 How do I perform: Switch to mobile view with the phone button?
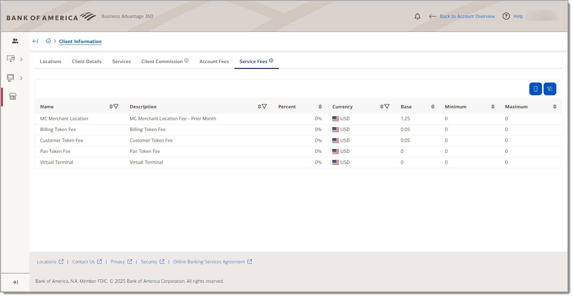click(535, 89)
